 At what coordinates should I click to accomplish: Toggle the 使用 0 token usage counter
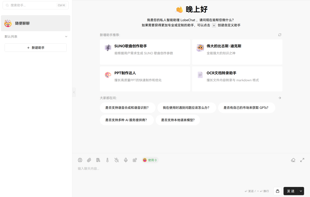tap(150, 160)
